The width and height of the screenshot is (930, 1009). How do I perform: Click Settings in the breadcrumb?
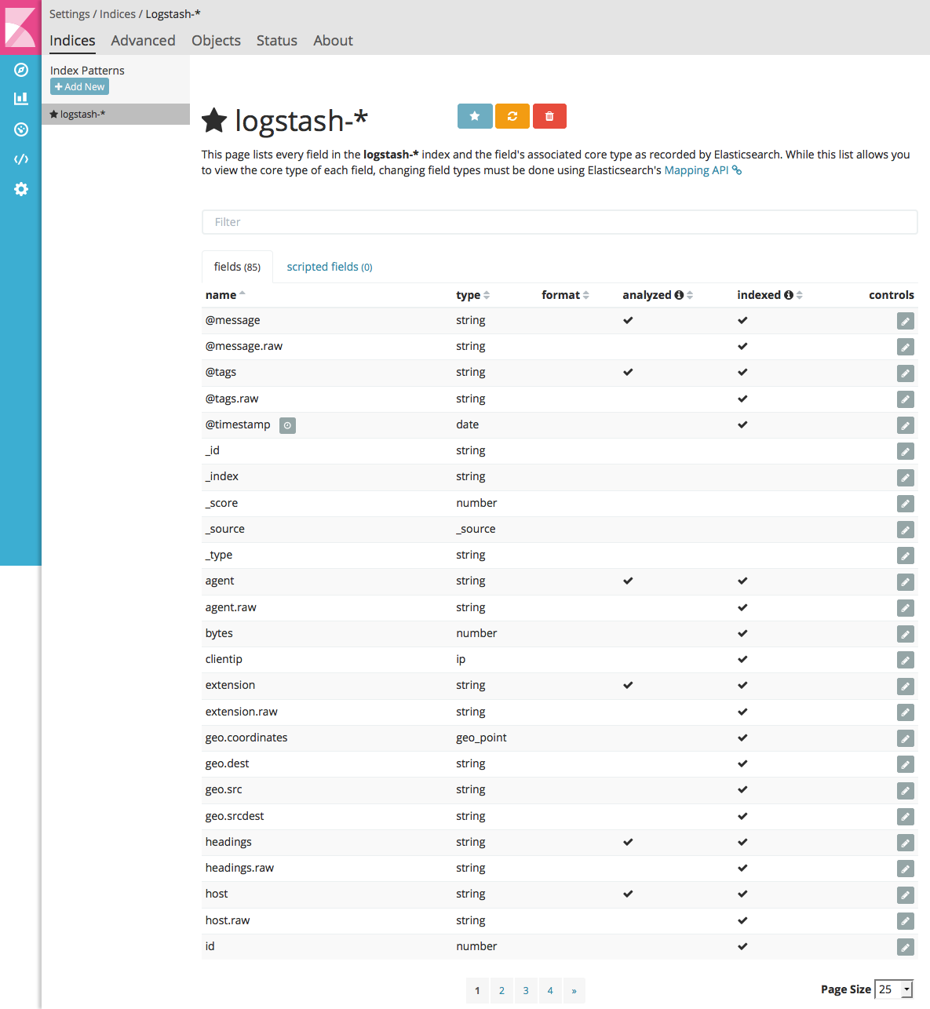pos(69,14)
